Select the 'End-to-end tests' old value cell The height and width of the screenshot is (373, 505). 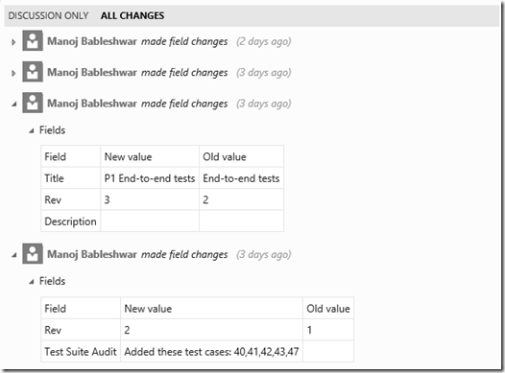point(241,178)
